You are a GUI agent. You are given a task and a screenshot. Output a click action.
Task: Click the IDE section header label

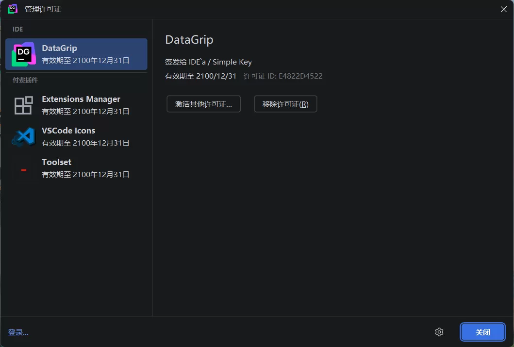click(x=17, y=29)
